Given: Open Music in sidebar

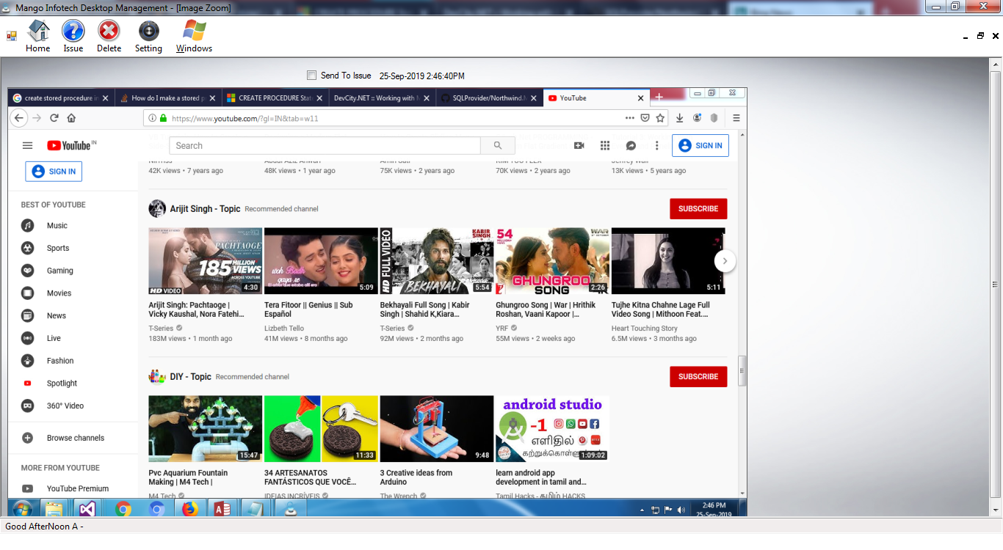Looking at the screenshot, I should [x=73, y=226].
